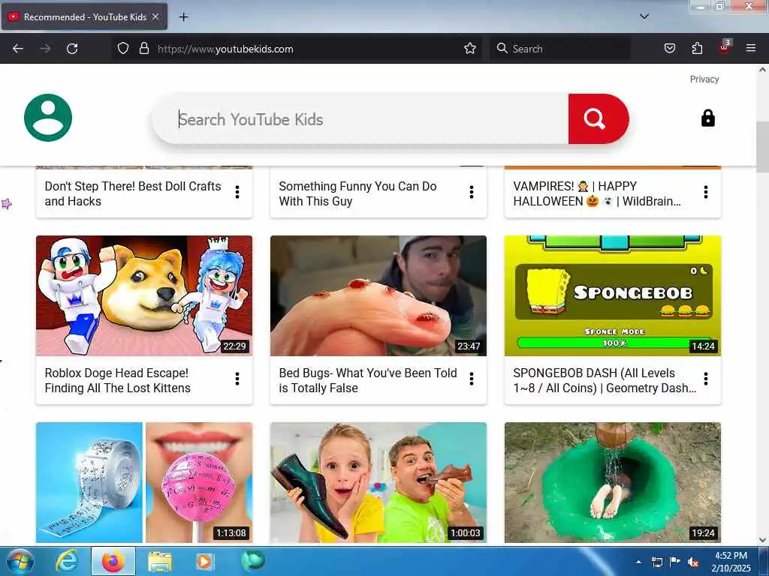Open Windows Explorer folder in taskbar

(160, 561)
